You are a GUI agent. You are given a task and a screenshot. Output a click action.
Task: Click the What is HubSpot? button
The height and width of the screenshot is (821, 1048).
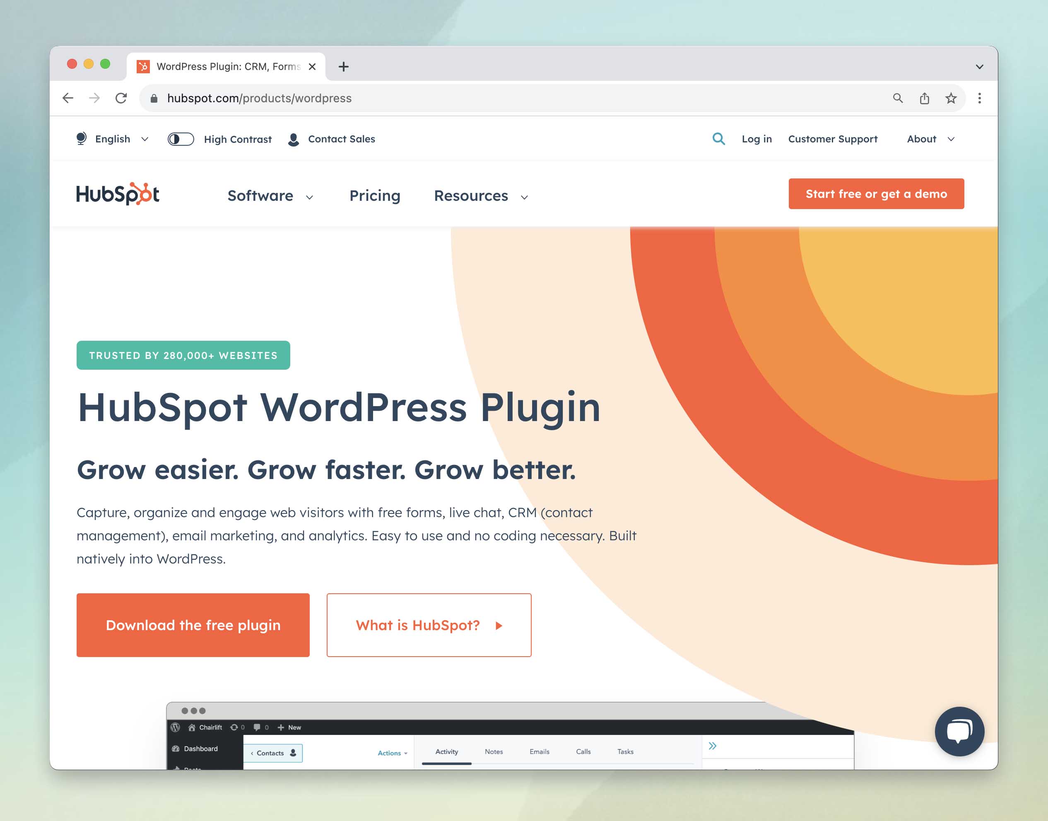pos(429,625)
